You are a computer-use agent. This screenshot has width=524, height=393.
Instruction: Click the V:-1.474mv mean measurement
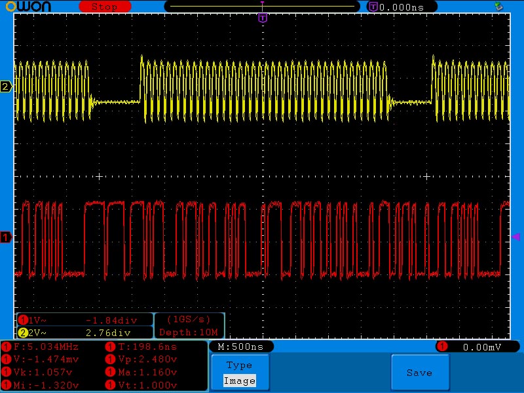(46, 359)
